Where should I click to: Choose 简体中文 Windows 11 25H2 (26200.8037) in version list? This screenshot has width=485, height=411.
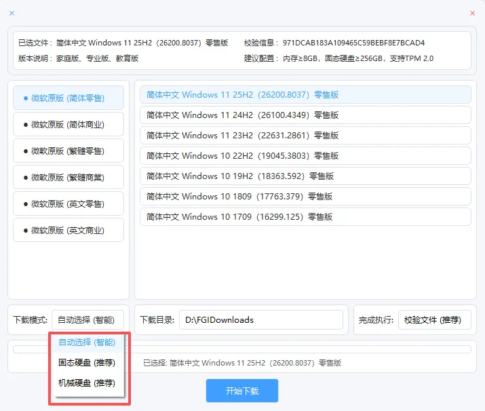tap(305, 95)
